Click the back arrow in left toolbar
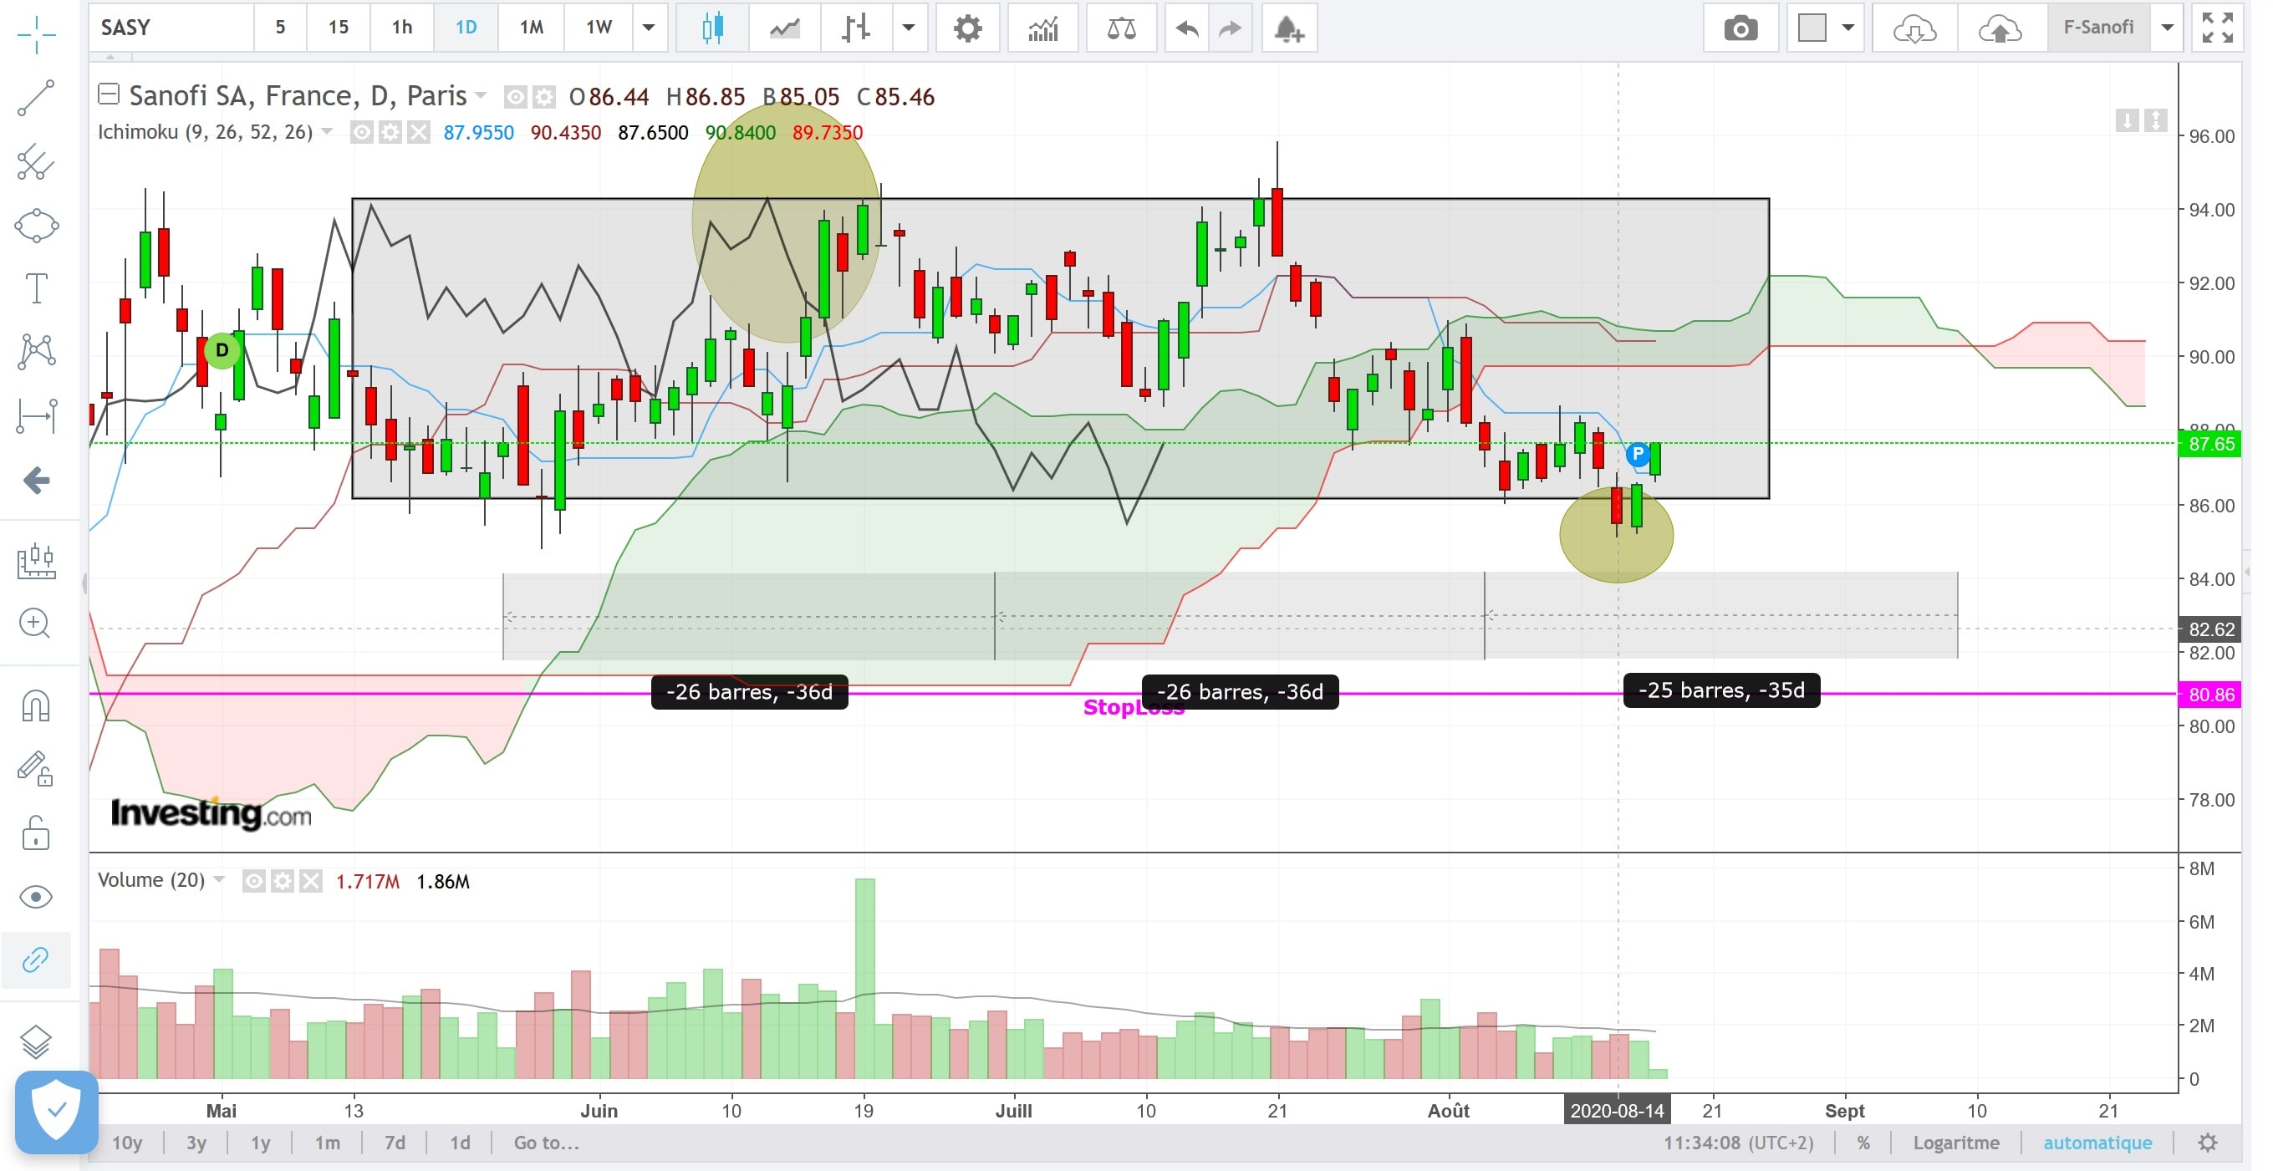This screenshot has height=1171, width=2273. click(x=36, y=481)
